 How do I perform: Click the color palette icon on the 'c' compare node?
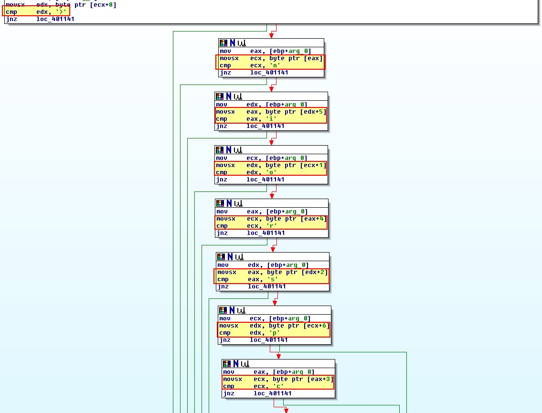tap(227, 364)
